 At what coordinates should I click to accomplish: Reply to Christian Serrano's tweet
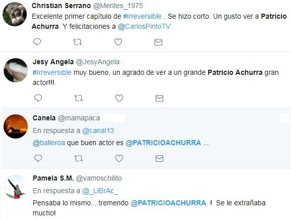[x=37, y=42]
